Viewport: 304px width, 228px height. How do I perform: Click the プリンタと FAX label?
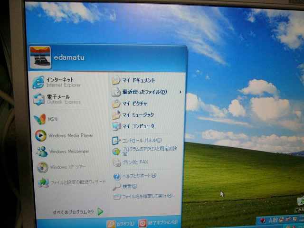coord(135,162)
